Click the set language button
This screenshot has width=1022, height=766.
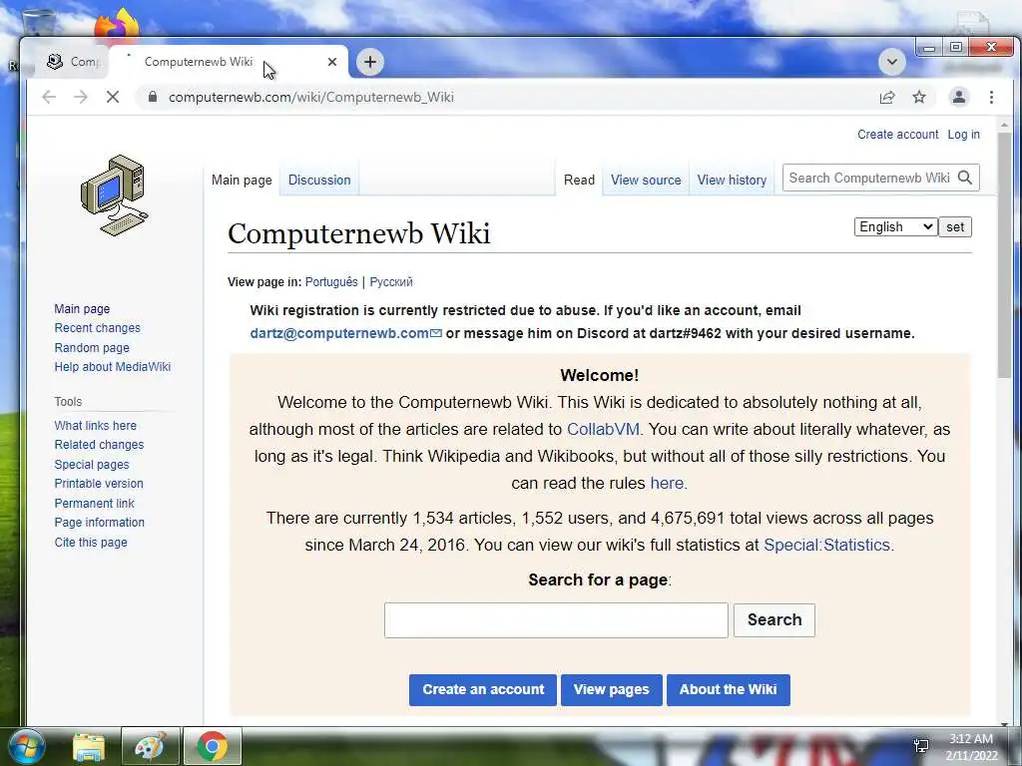pos(955,226)
